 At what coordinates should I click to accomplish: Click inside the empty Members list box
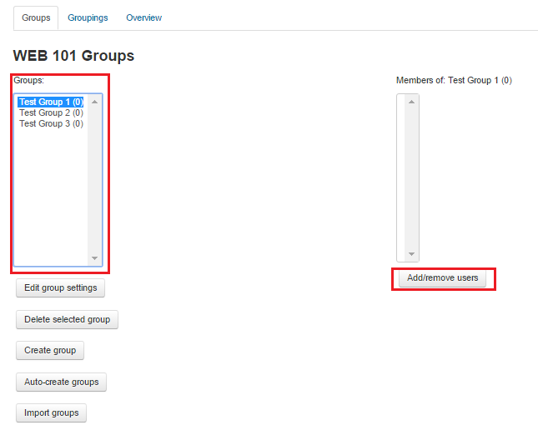pos(401,177)
